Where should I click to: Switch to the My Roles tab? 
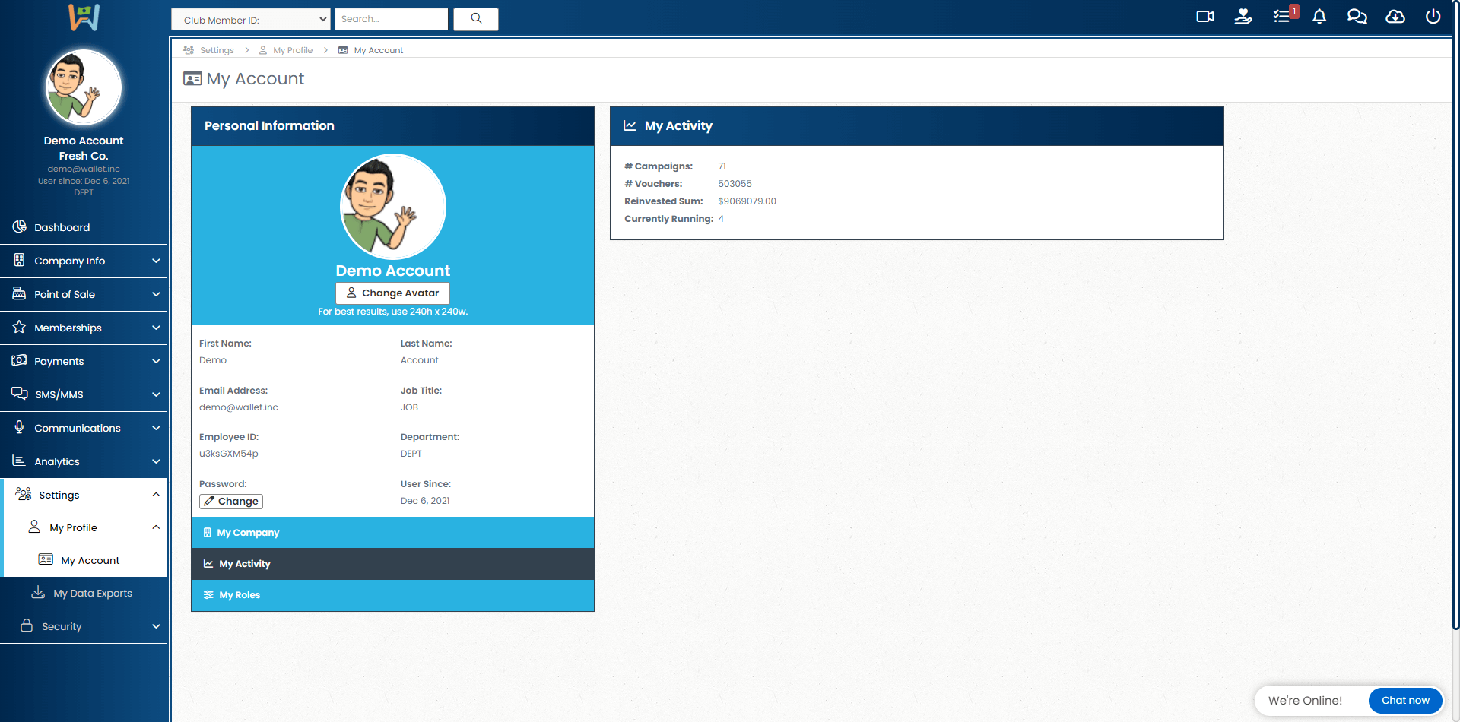pos(240,595)
